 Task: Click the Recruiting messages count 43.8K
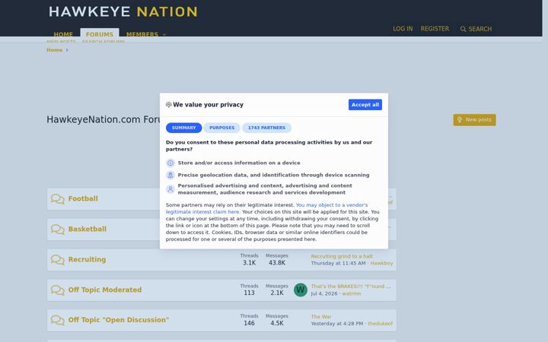coord(277,263)
